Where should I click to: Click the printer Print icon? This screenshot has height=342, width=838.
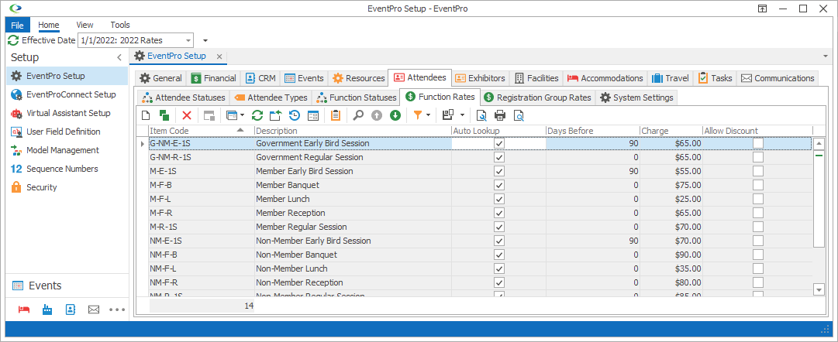tap(500, 115)
